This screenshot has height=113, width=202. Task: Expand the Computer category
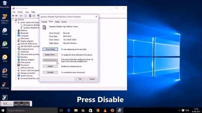point(16,36)
